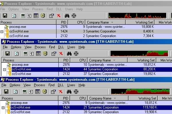Click the 18,808 K working set value
172x114 pixels.
click(148, 27)
